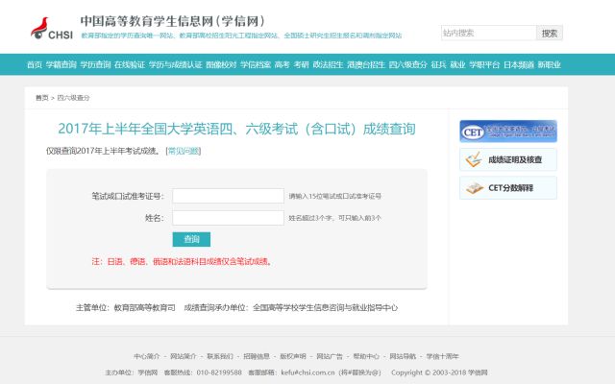Click the 查询 submit button
Viewport: 615px width, 384px height.
click(x=191, y=239)
